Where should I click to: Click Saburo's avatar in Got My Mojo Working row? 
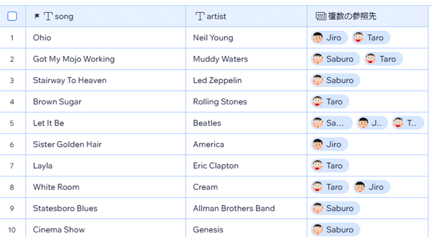pos(318,59)
